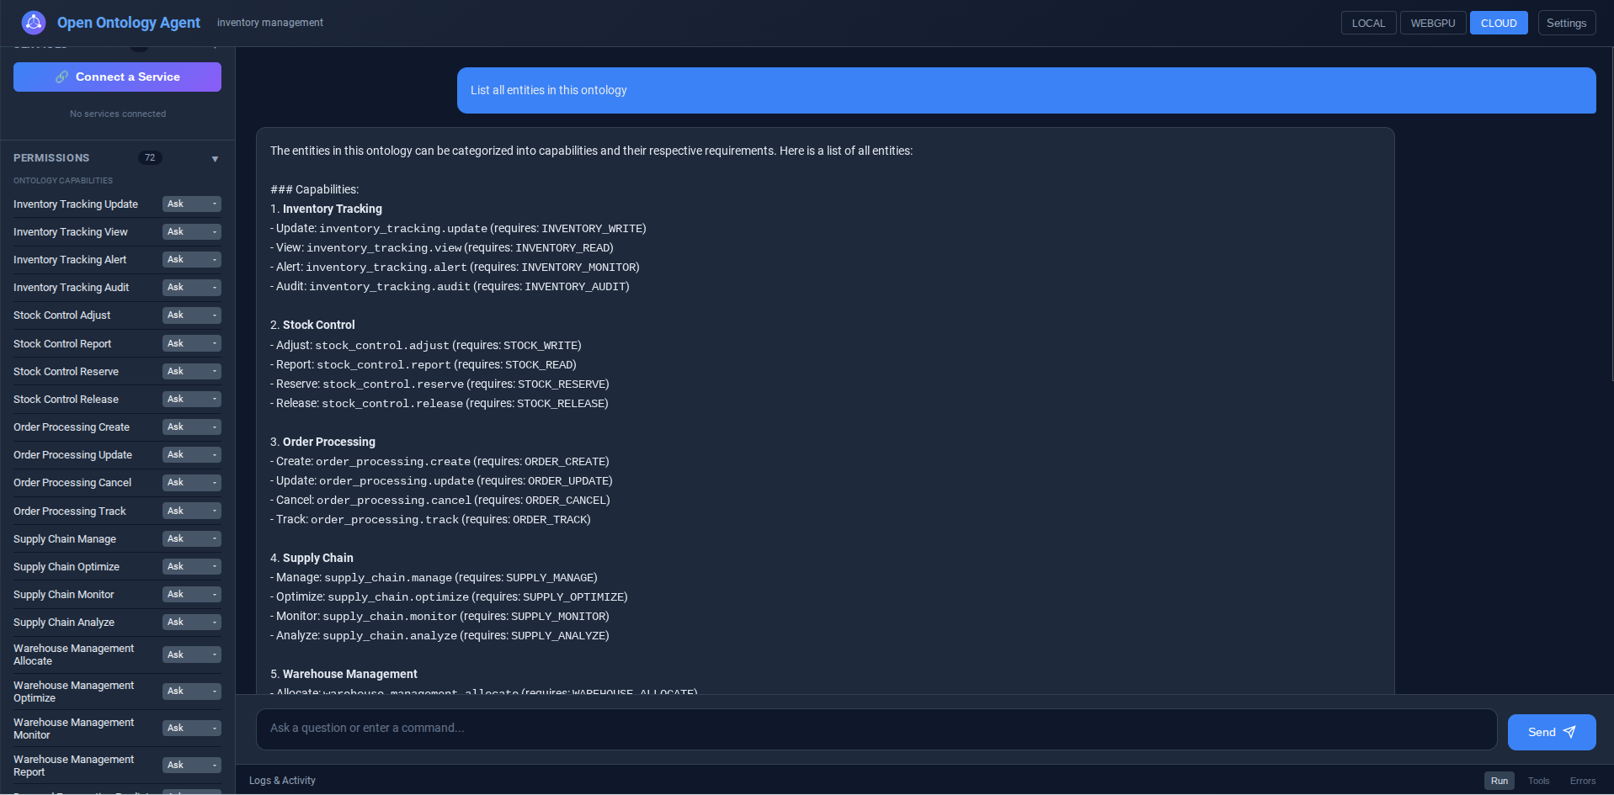Viewport: 1614px width, 795px height.
Task: Switch to the Tools tab
Action: tap(1538, 781)
